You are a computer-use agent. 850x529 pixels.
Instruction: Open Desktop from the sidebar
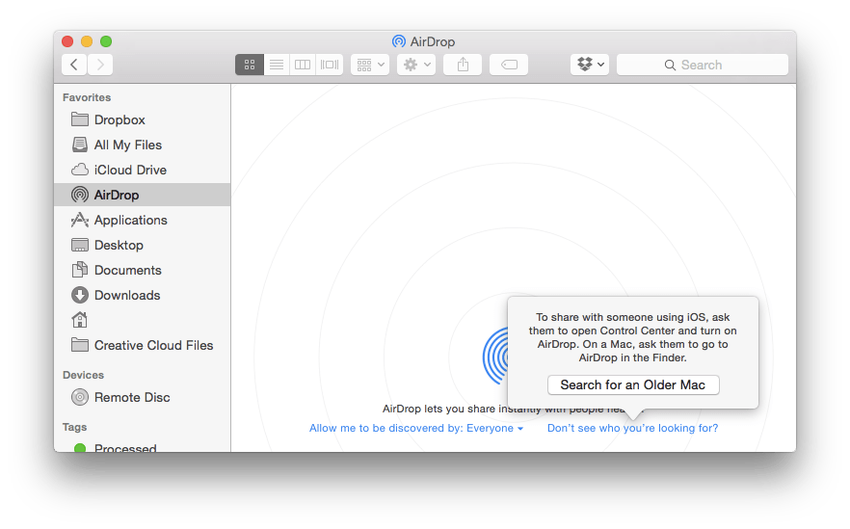pos(142,245)
